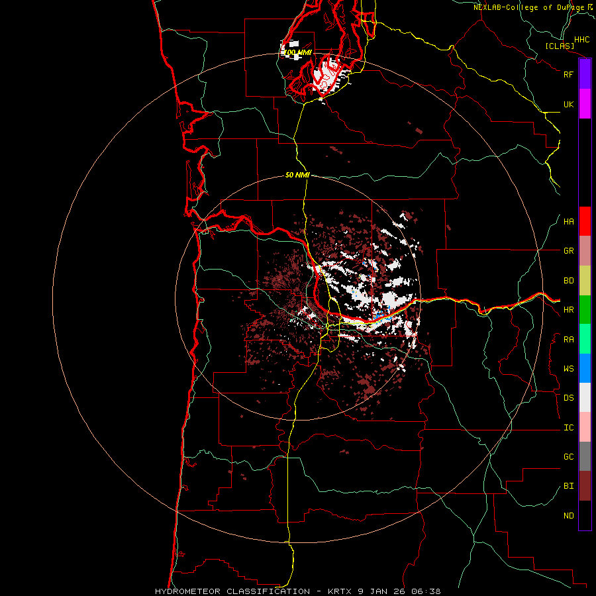Click the brown BI legend swatch
Viewport: 596px width, 596px height.
click(585, 486)
